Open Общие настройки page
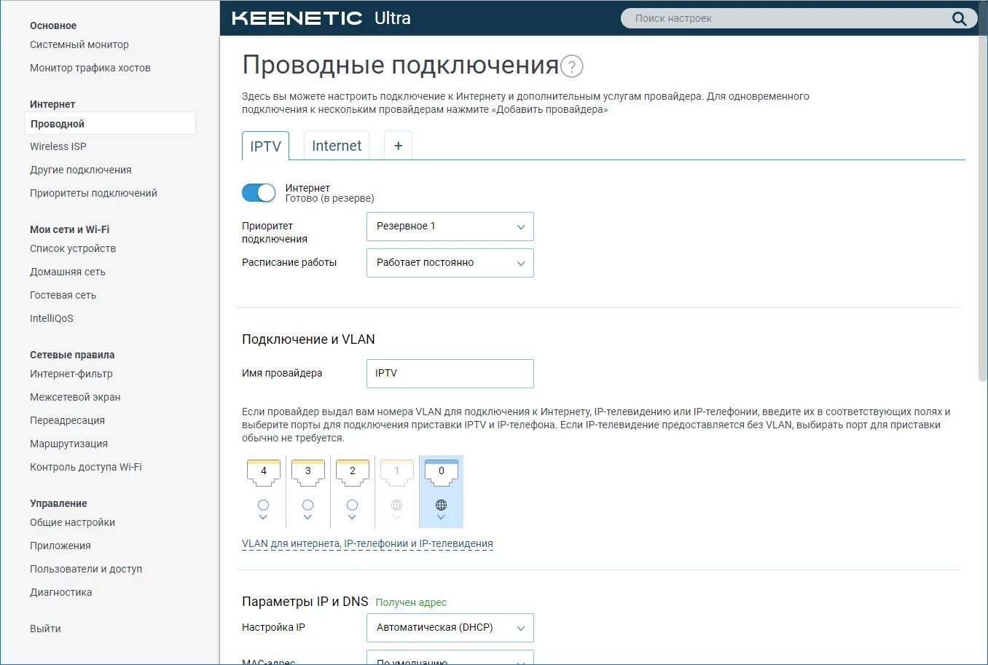Screen dimensions: 988x665 [72, 522]
